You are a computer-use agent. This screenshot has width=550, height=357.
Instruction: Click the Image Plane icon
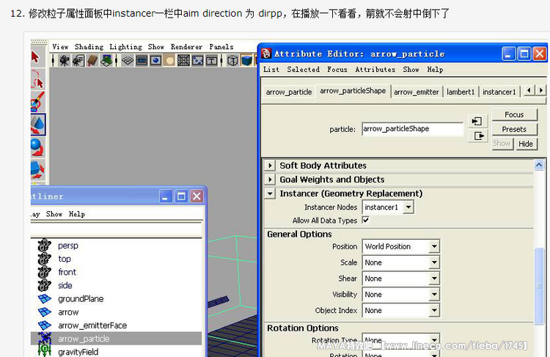(x=106, y=61)
